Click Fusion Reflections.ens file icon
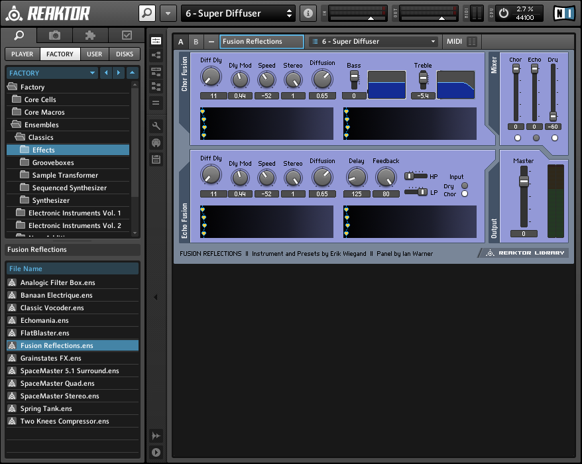 coord(12,345)
